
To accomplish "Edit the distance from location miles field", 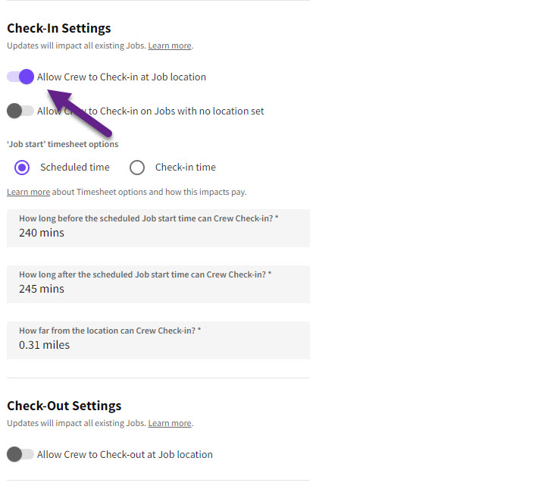I will point(158,345).
